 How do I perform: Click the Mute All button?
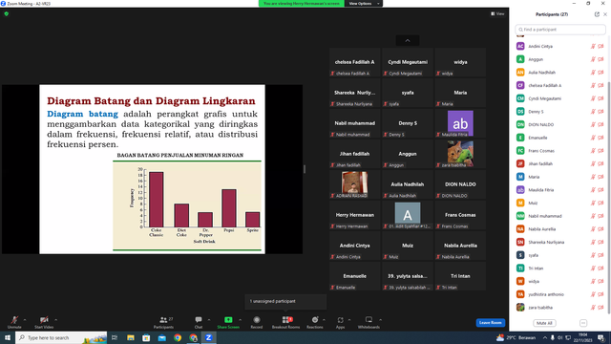(x=544, y=323)
